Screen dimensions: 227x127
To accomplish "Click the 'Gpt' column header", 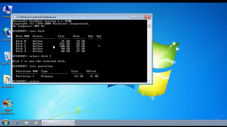I will coord(99,36).
